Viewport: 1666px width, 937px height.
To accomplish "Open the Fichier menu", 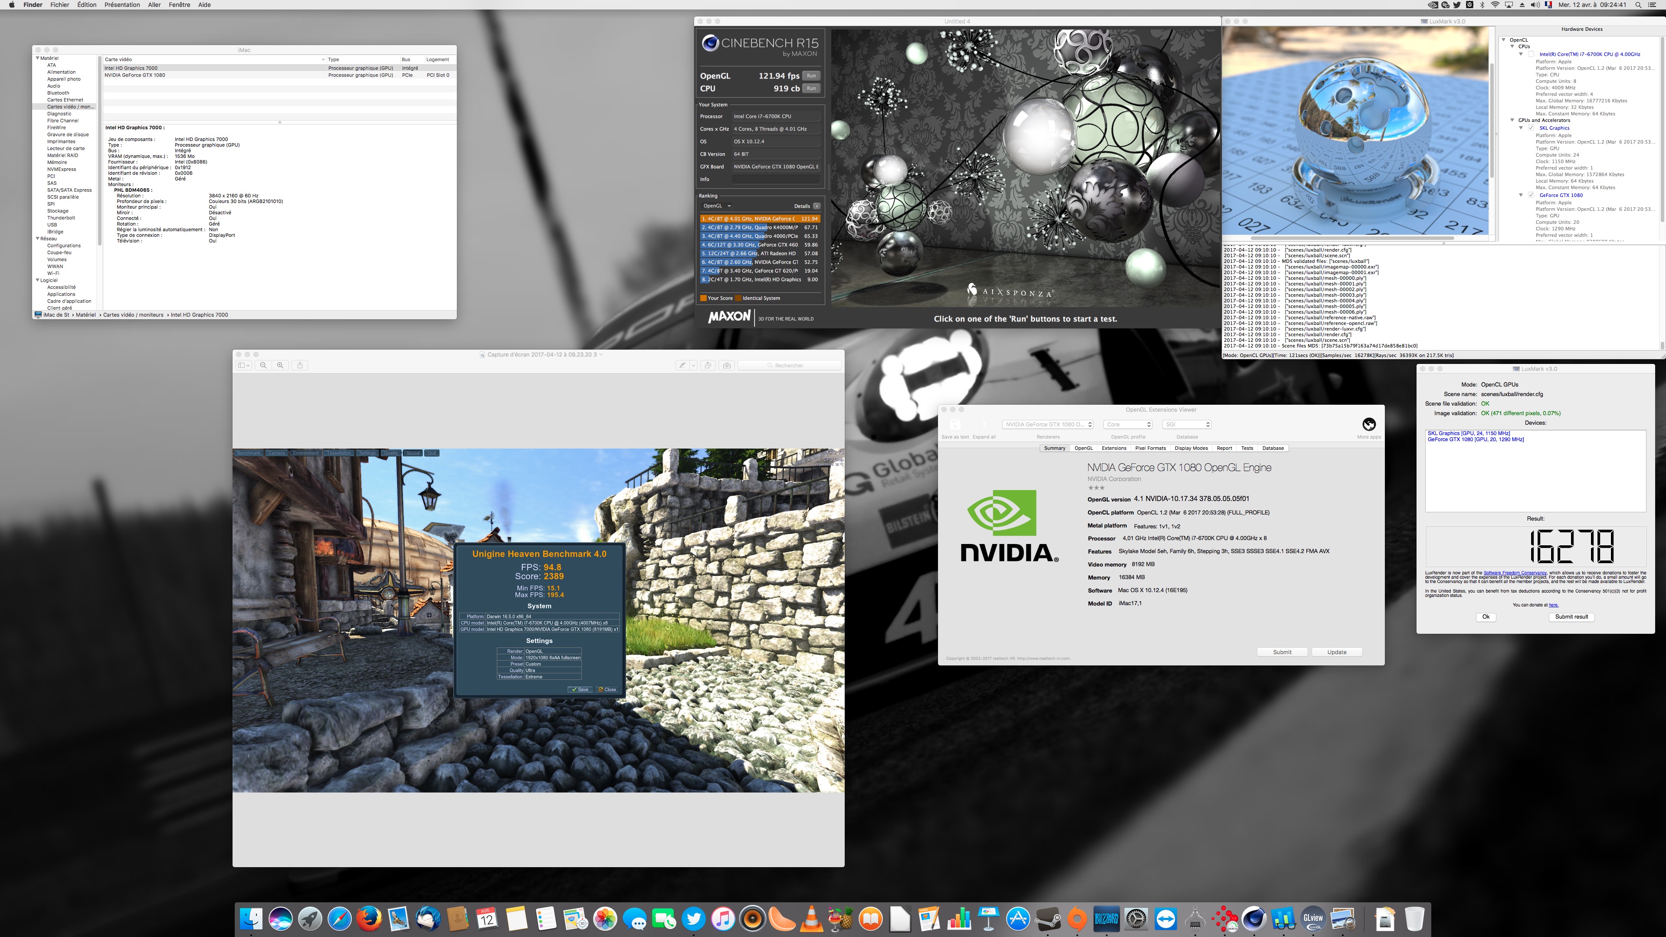I will [x=59, y=4].
